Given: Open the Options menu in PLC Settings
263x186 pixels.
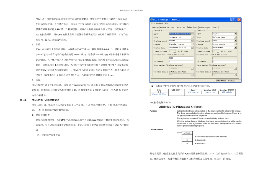Looking at the screenshot, I should [x=159, y=24].
